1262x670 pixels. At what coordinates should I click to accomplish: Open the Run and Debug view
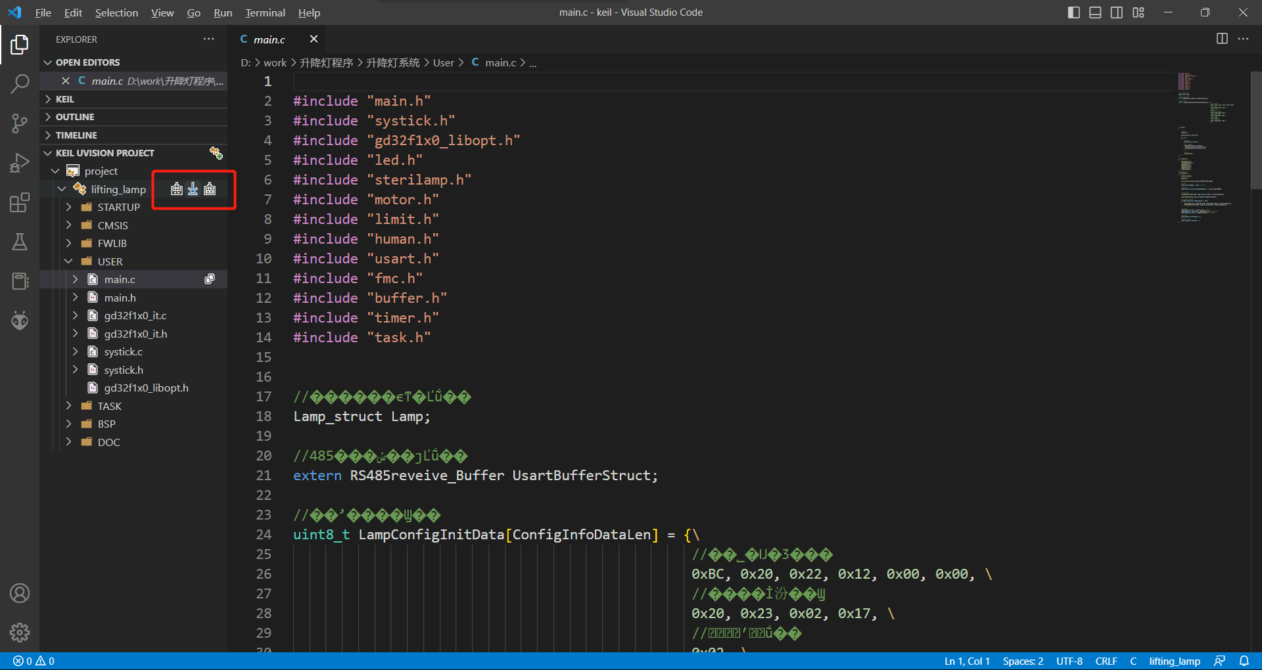click(x=20, y=163)
